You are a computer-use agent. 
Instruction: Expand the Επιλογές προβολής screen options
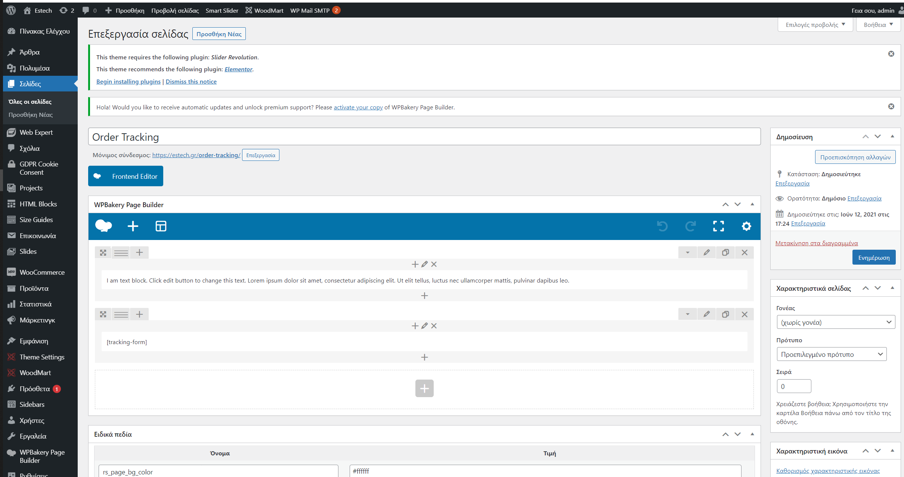pyautogui.click(x=815, y=25)
